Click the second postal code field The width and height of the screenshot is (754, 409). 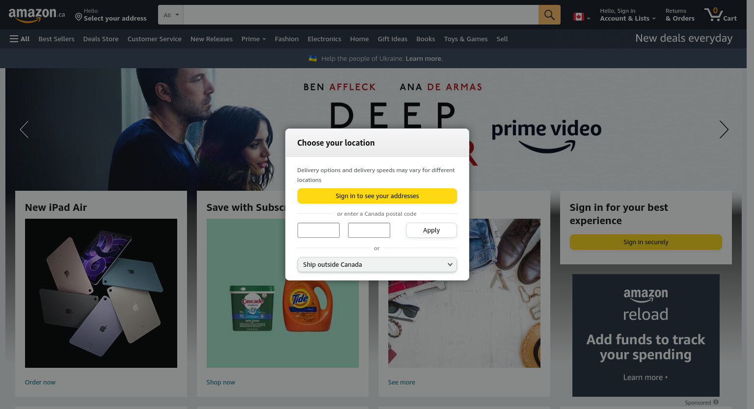pos(369,230)
